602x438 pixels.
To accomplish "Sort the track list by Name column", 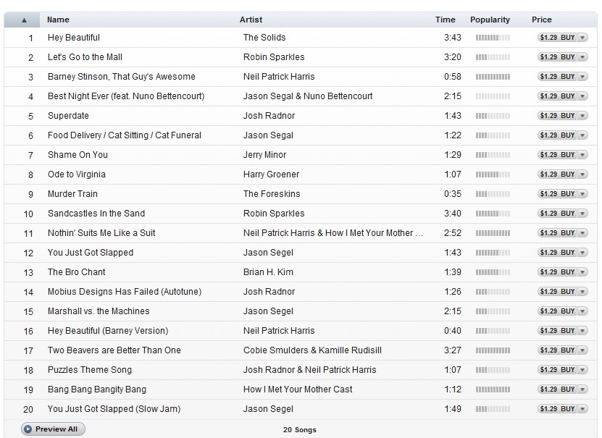I will 58,20.
